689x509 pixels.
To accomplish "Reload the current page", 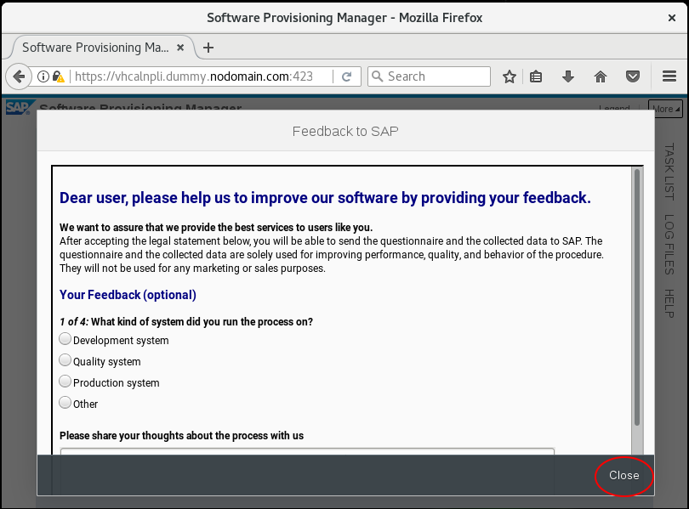I will (347, 76).
